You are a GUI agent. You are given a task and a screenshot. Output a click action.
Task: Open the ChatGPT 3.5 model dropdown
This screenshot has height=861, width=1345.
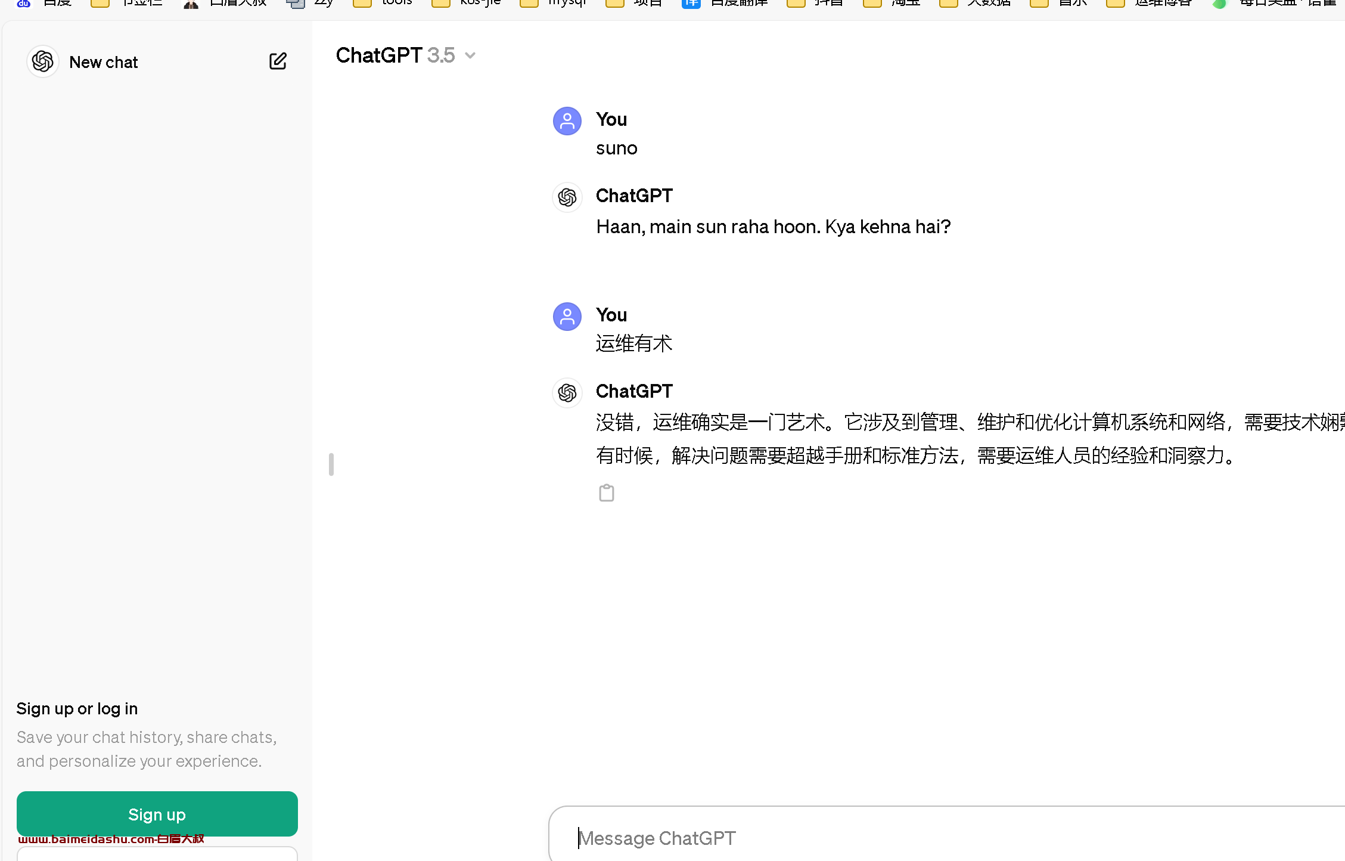coord(406,55)
